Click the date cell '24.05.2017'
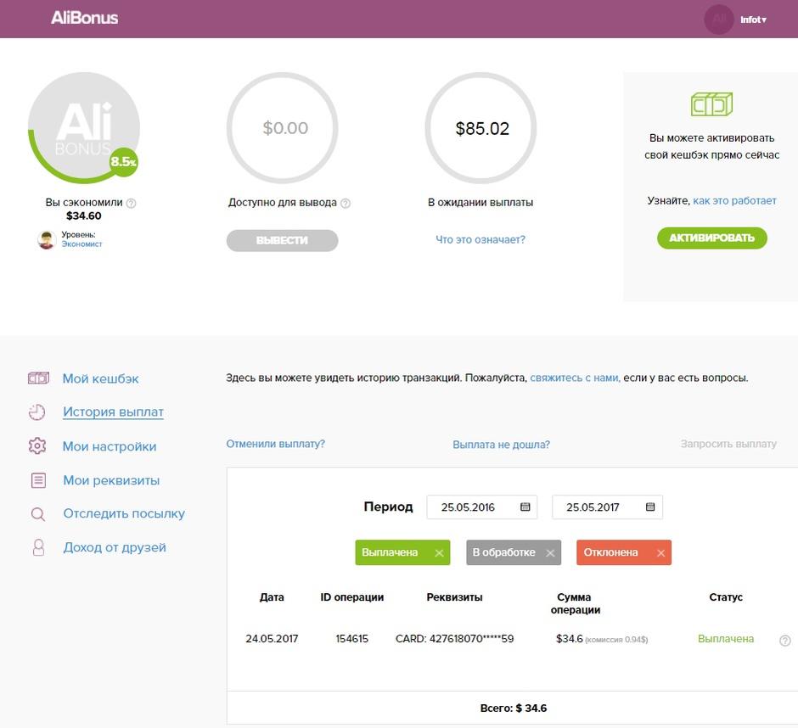The height and width of the screenshot is (728, 798). coord(272,639)
